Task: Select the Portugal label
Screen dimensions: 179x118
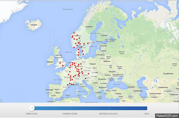Action: [x=49, y=90]
